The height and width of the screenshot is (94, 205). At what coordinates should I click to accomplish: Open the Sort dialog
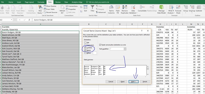(85, 9)
